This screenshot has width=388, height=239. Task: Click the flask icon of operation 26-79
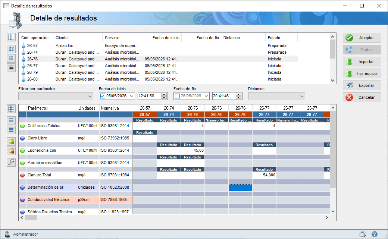[x=24, y=72]
